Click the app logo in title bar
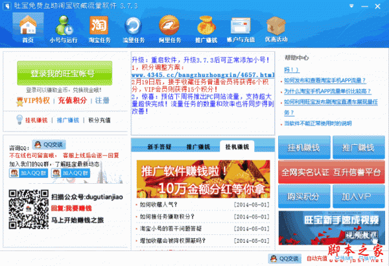 [x=6, y=6]
